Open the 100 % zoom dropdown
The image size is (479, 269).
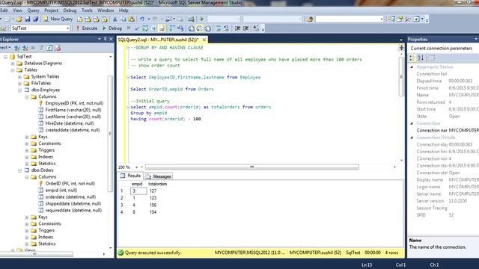pos(136,167)
